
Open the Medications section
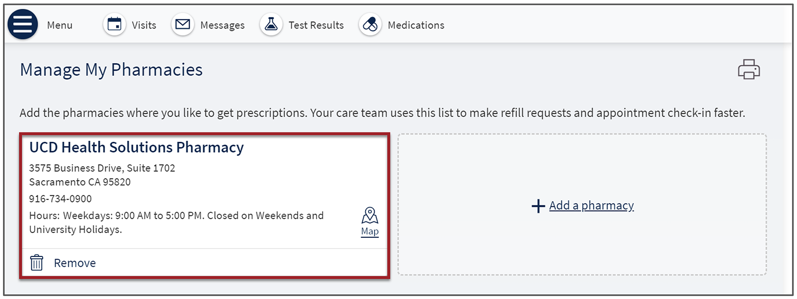[x=416, y=25]
